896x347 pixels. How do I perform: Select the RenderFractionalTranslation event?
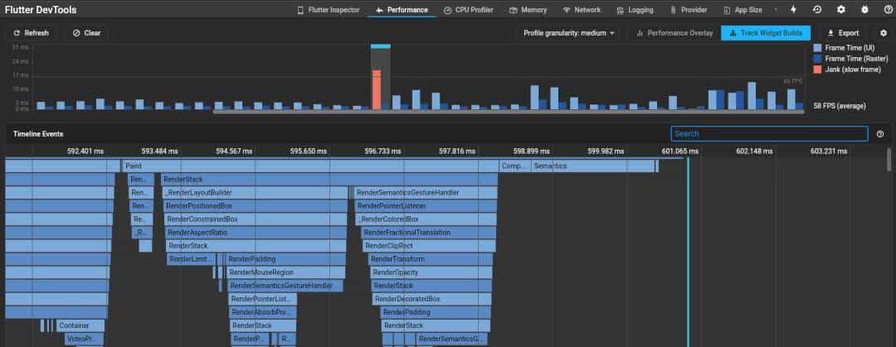(x=429, y=233)
